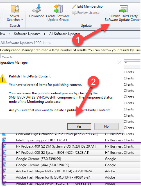Select the Edit Membership pencil icon

(74, 6)
